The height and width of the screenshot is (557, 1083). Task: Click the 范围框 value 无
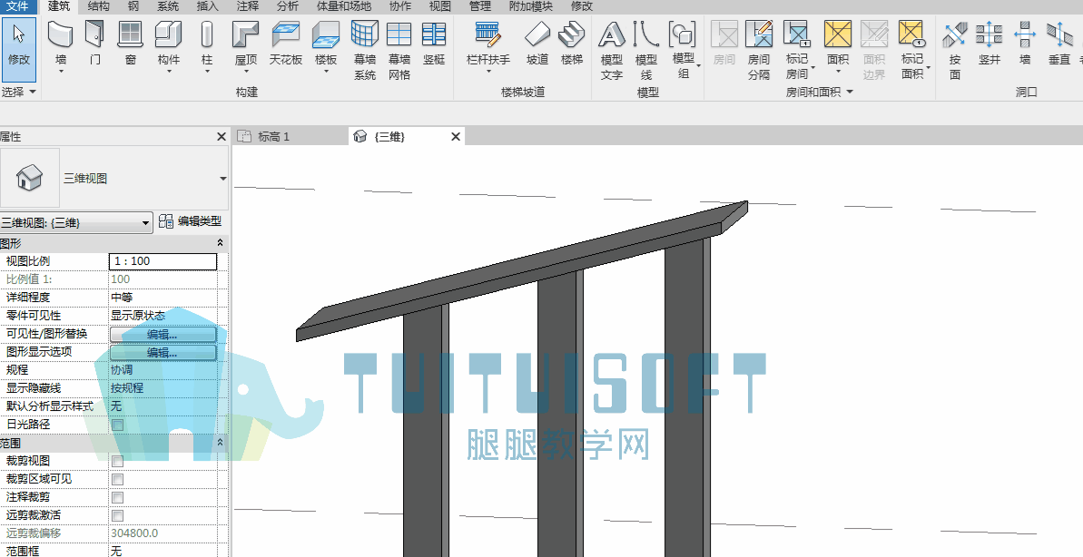(163, 550)
